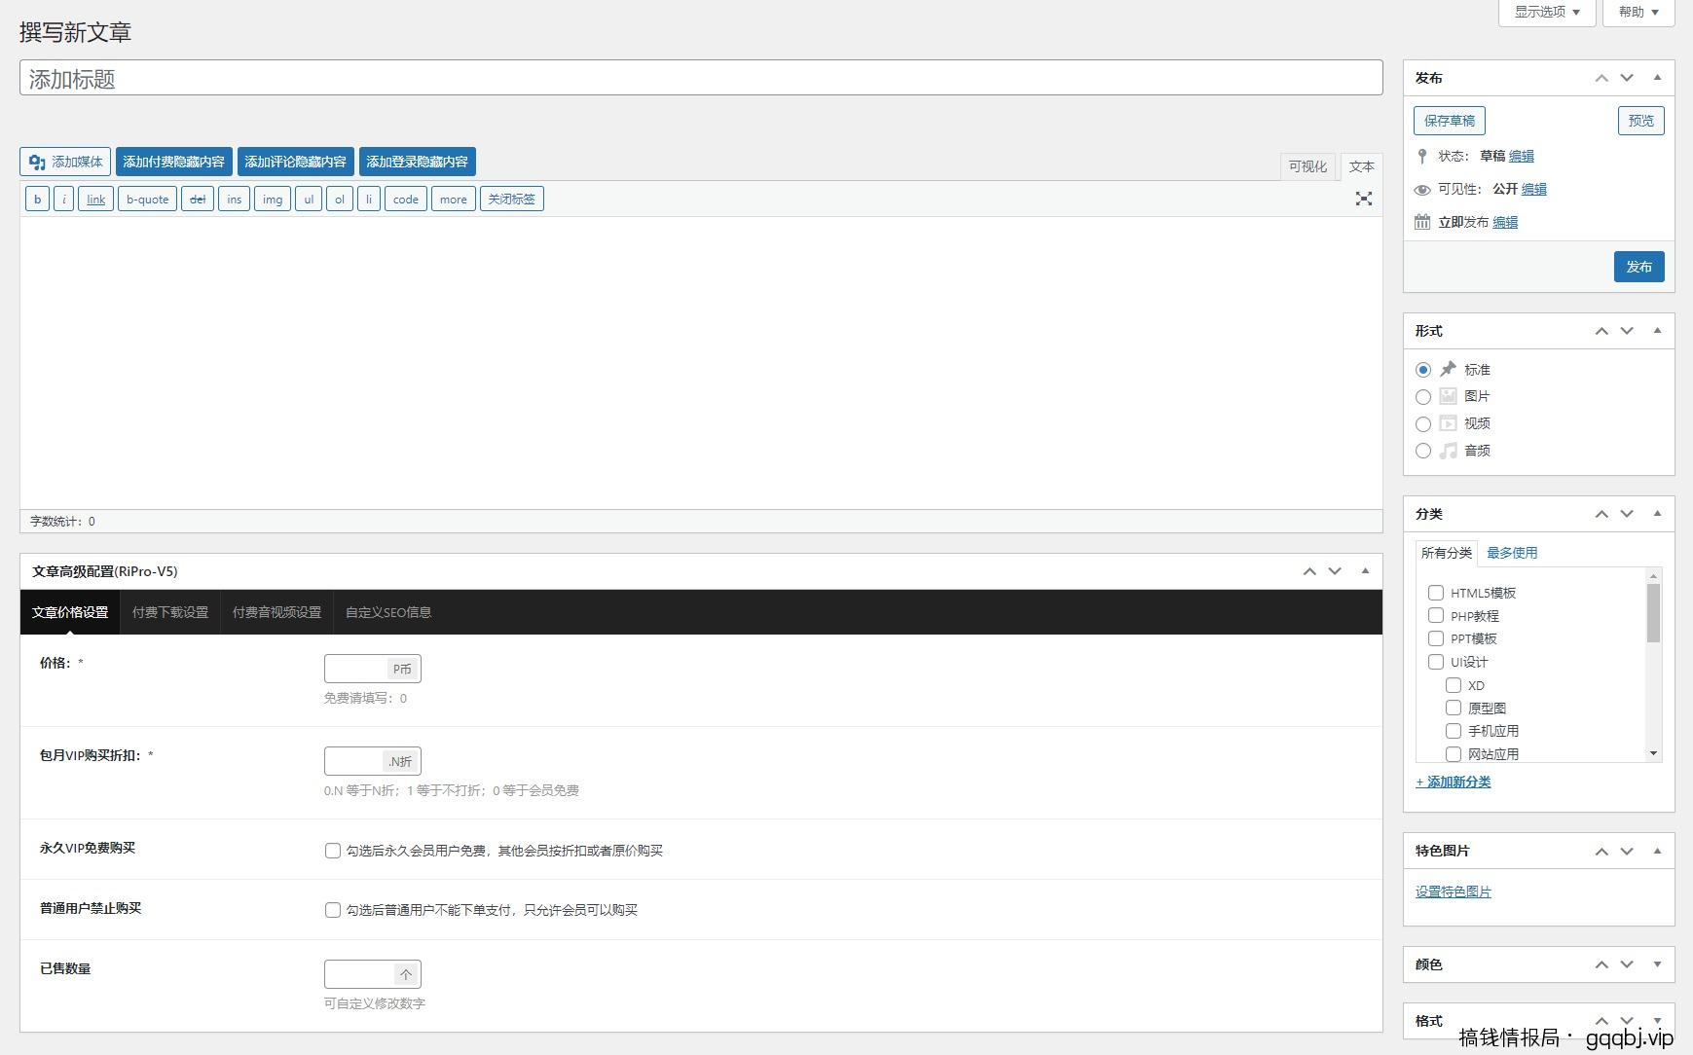This screenshot has height=1055, width=1693.
Task: Expand the 颜色 panel with its toggle arrow
Action: pyautogui.click(x=1657, y=964)
